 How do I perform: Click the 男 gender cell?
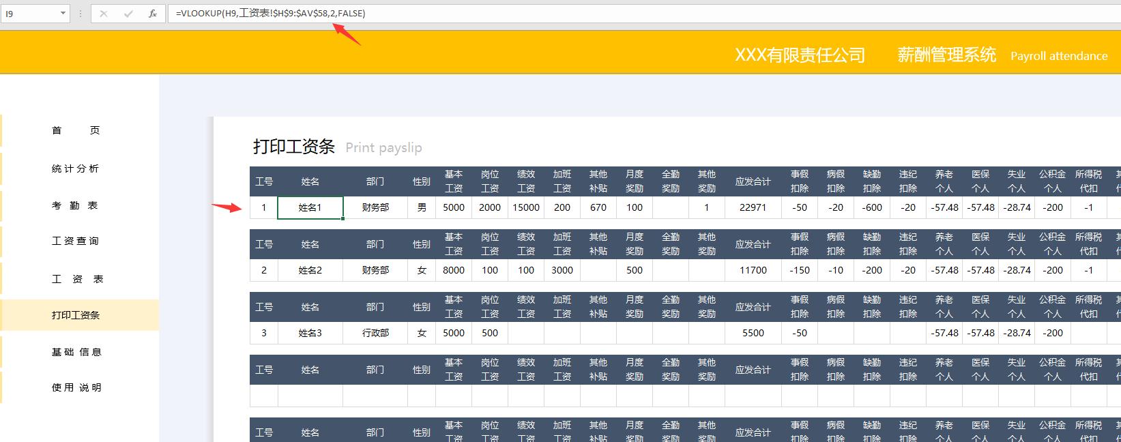422,208
